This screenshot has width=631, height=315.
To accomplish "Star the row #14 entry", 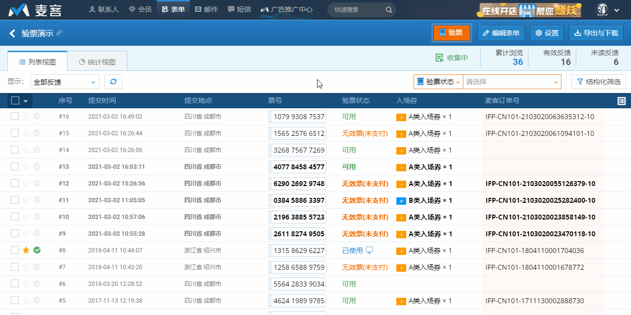I will coord(26,150).
